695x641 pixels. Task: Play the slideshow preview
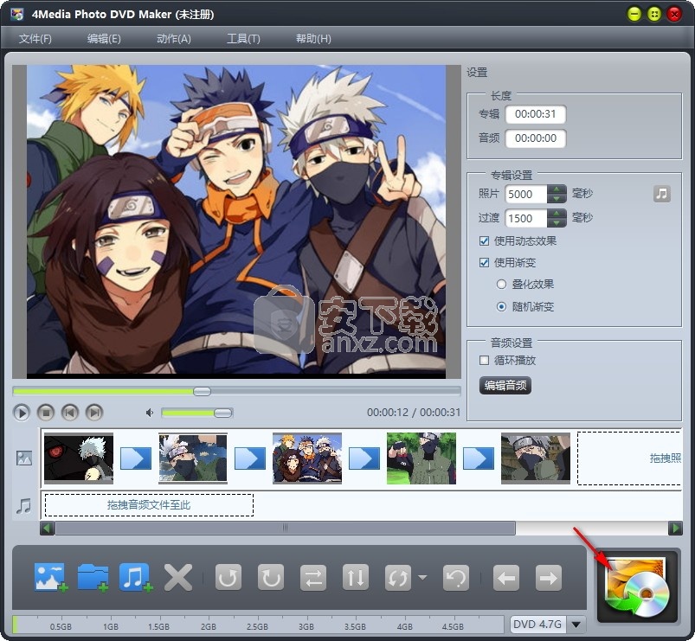[22, 413]
